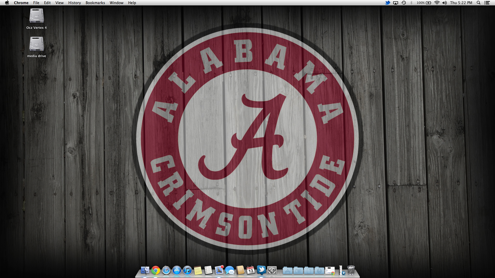Open the Apple menu
The image size is (495, 278).
click(x=7, y=3)
